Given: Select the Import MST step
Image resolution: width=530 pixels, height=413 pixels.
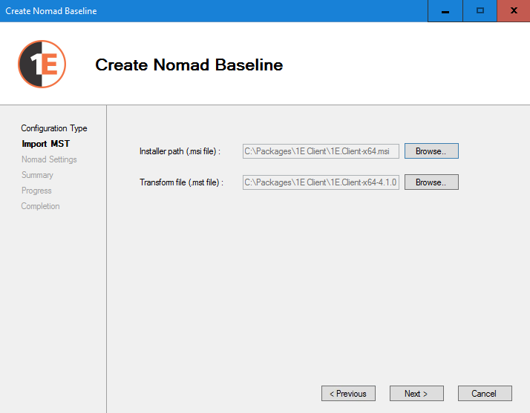Looking at the screenshot, I should point(46,144).
